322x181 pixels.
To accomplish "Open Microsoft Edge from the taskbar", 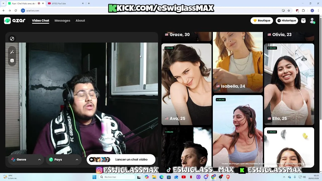I will (162, 177).
